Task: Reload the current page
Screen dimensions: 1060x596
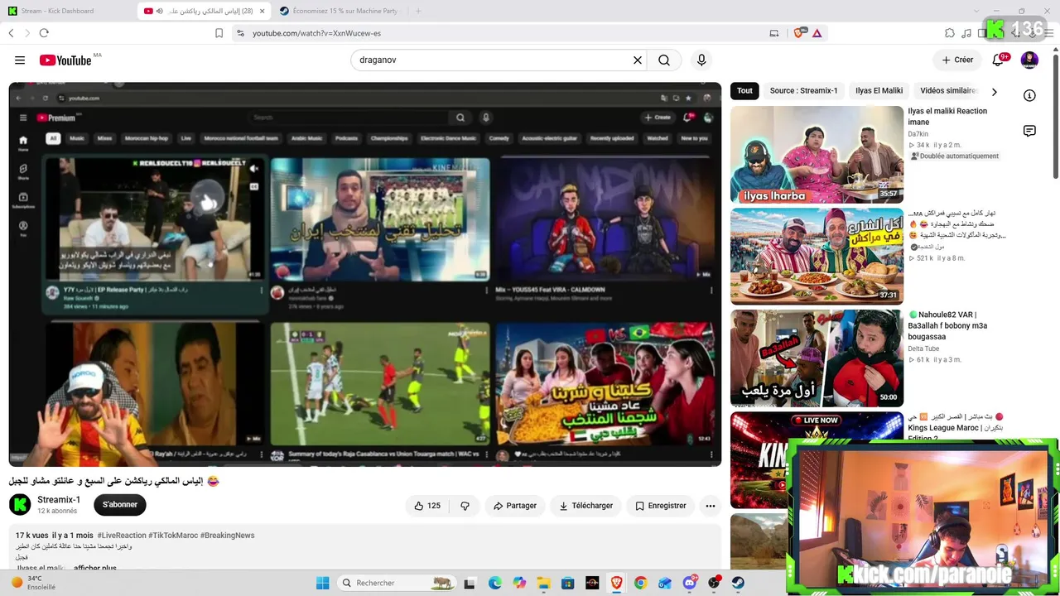Action: [x=44, y=33]
